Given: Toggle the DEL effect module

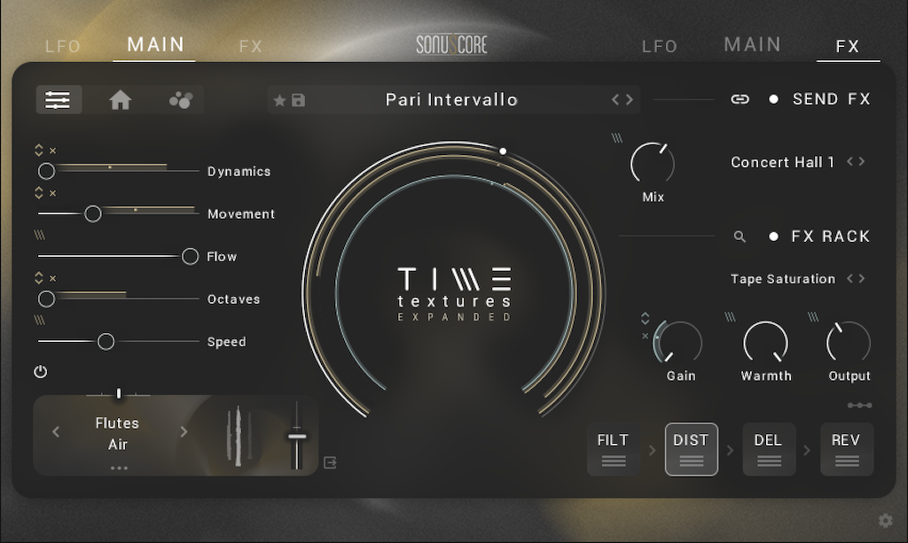Looking at the screenshot, I should pyautogui.click(x=769, y=449).
